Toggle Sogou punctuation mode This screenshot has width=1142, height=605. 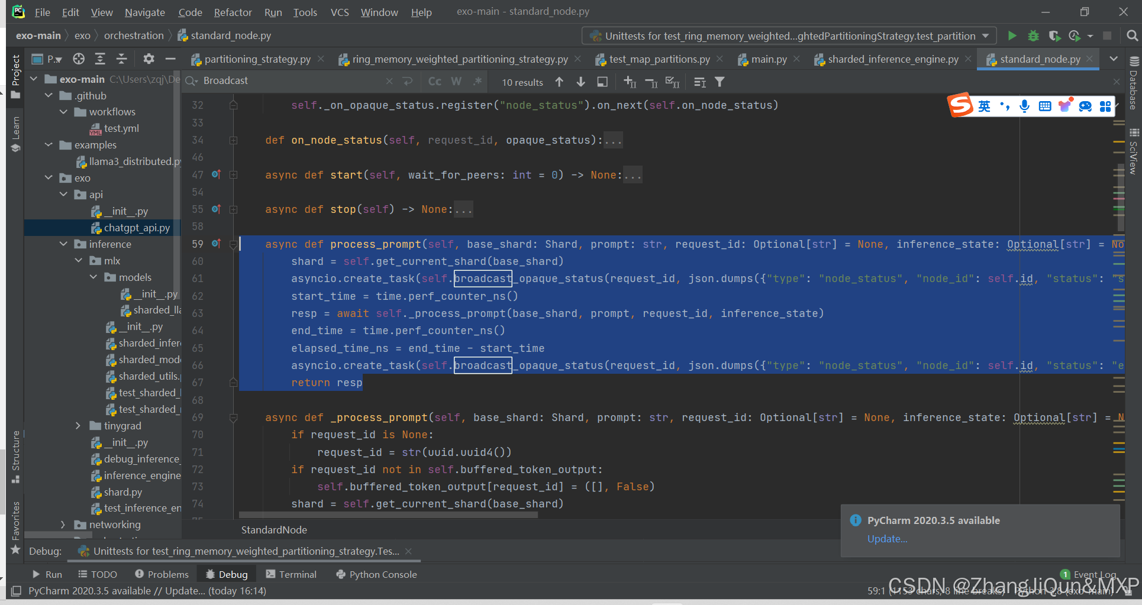pyautogui.click(x=1004, y=106)
